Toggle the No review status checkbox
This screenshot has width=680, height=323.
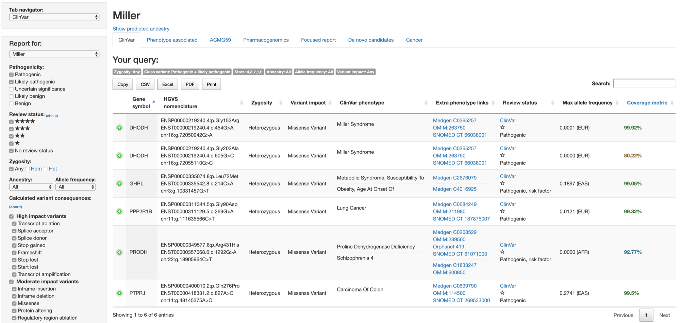click(x=12, y=151)
